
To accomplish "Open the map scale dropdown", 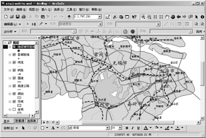I will [100, 17].
